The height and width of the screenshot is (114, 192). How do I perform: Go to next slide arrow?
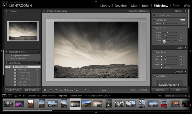(56, 90)
